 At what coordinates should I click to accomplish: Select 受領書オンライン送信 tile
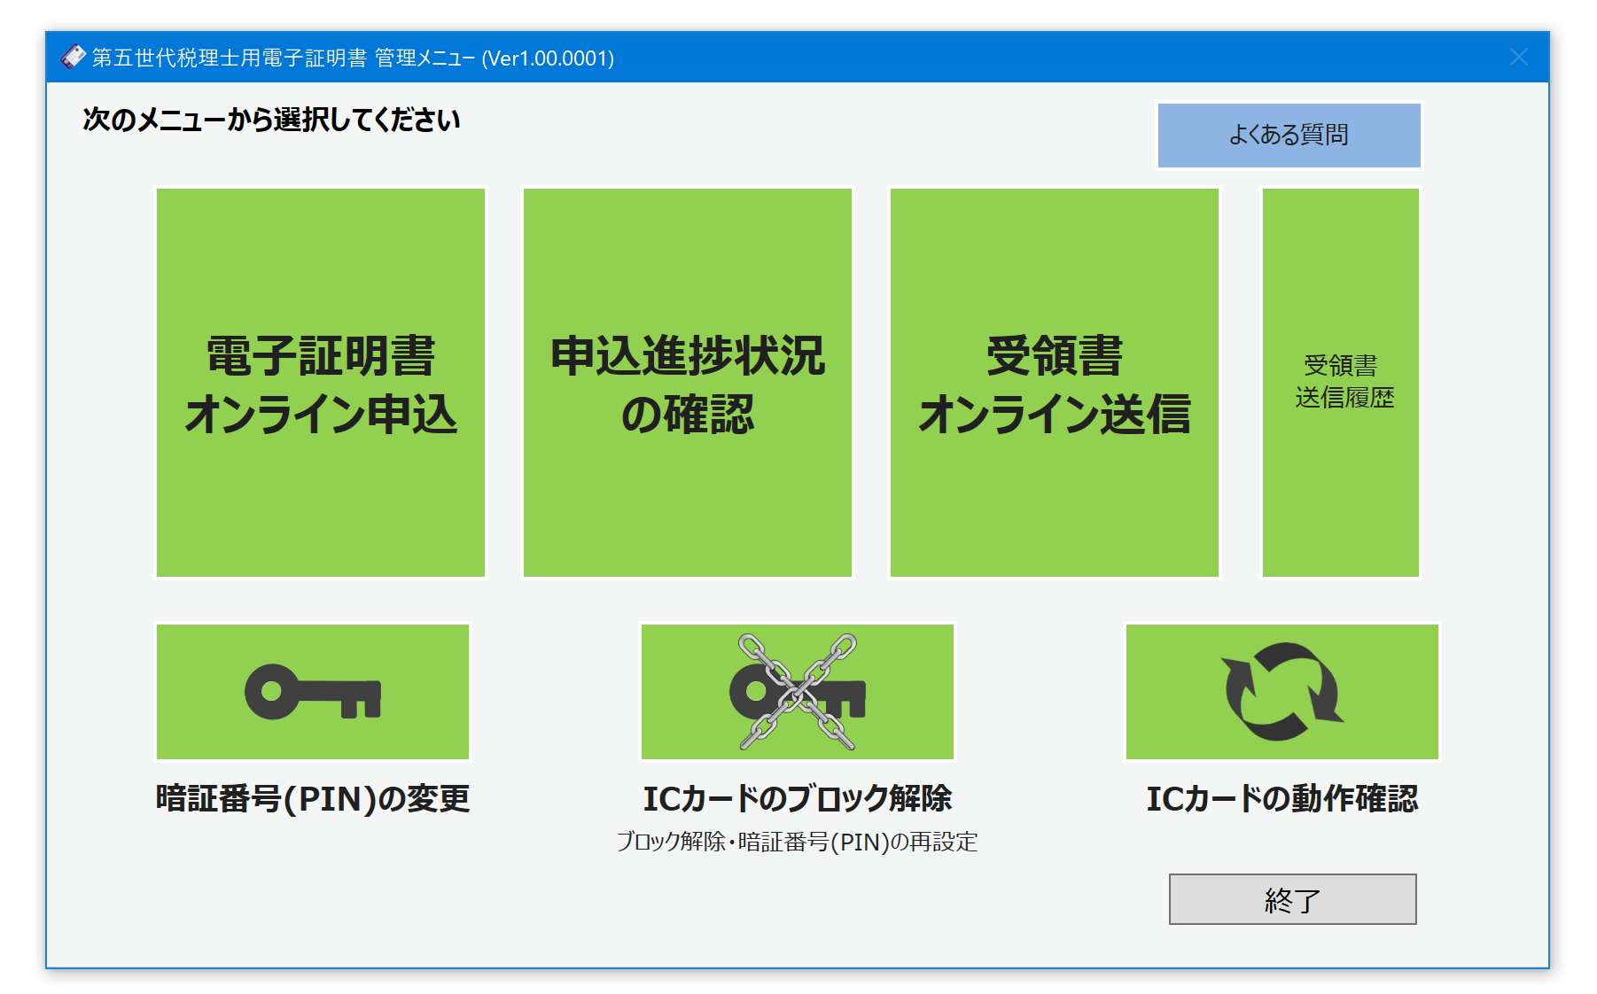coord(1054,383)
